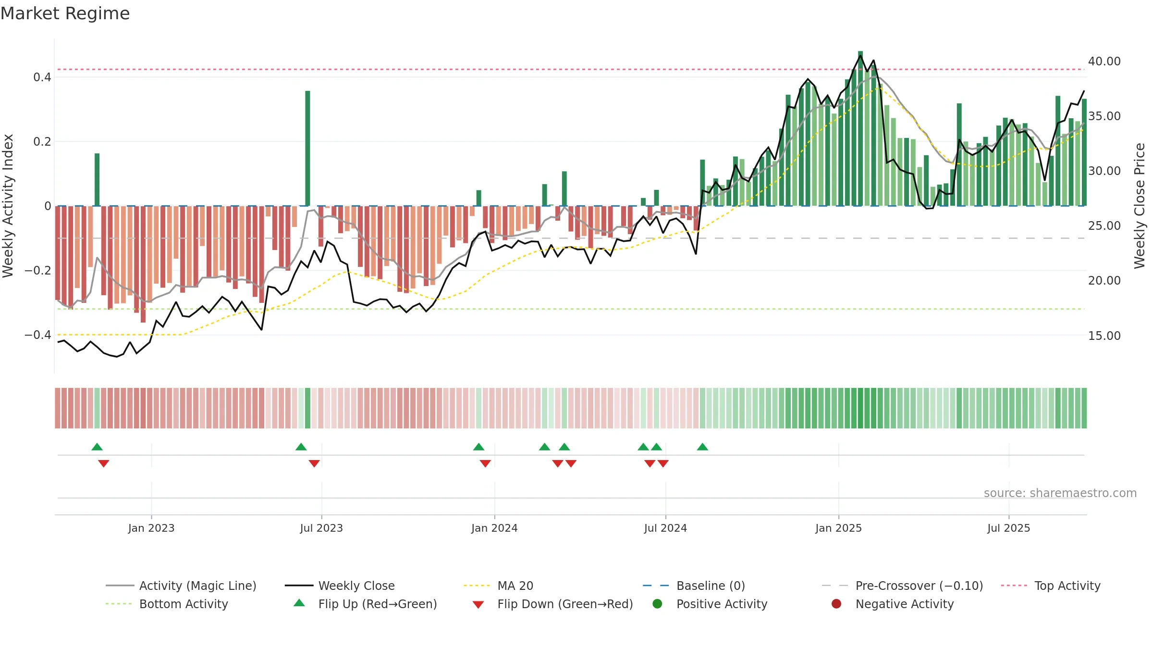Click the Jan 2023 x-axis label
Viewport: 1153px width, 649px height.
151,528
